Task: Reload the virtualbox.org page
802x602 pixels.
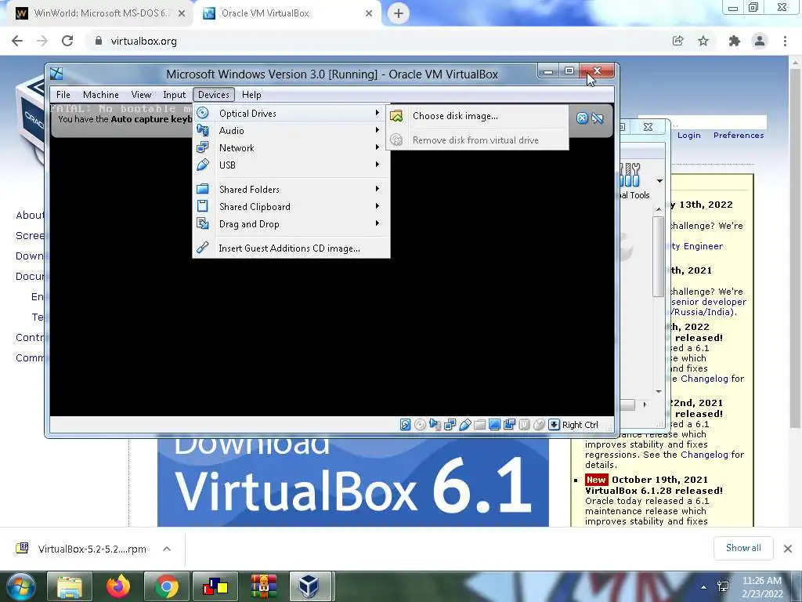Action: point(67,41)
